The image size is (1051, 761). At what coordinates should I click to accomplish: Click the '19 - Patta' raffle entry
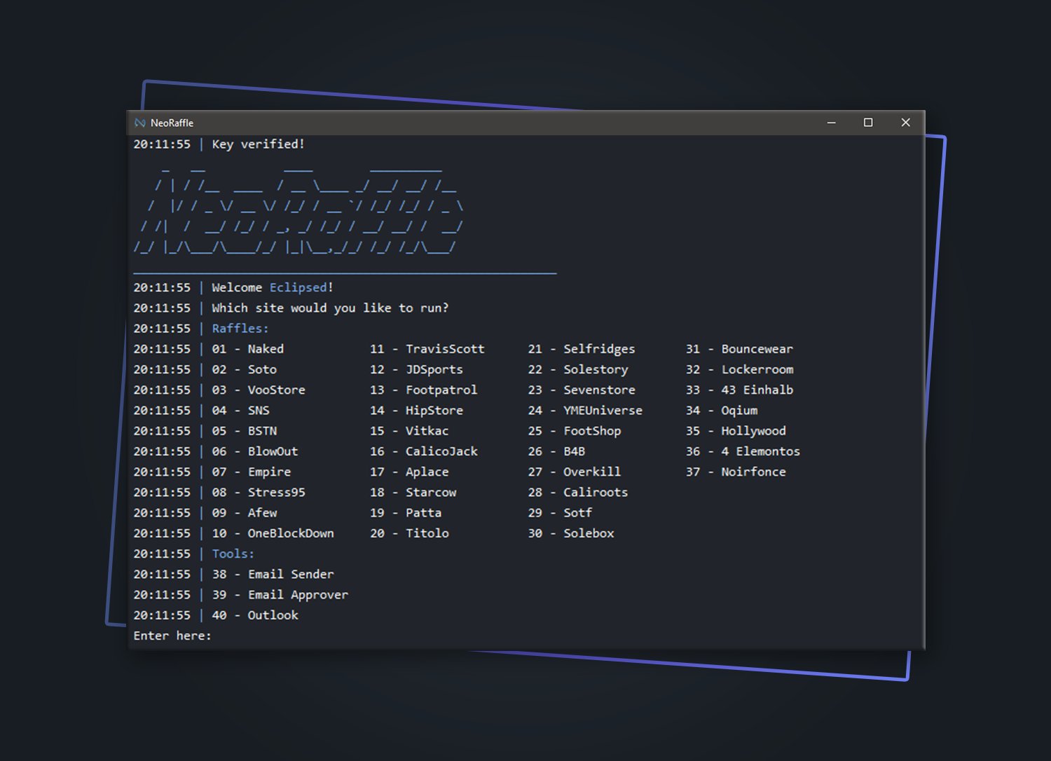pos(406,513)
